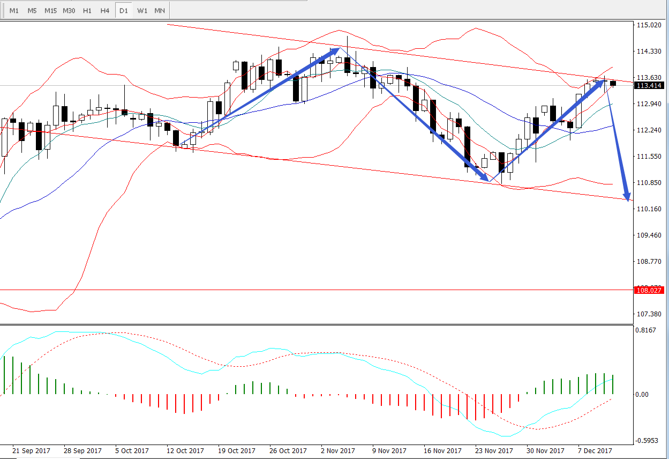Image resolution: width=669 pixels, height=459 pixels.
Task: Change chart to H4 timeframe
Action: click(x=105, y=11)
